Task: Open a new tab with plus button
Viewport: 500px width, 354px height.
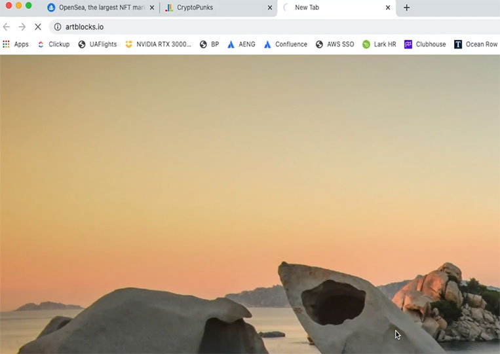Action: (x=406, y=8)
